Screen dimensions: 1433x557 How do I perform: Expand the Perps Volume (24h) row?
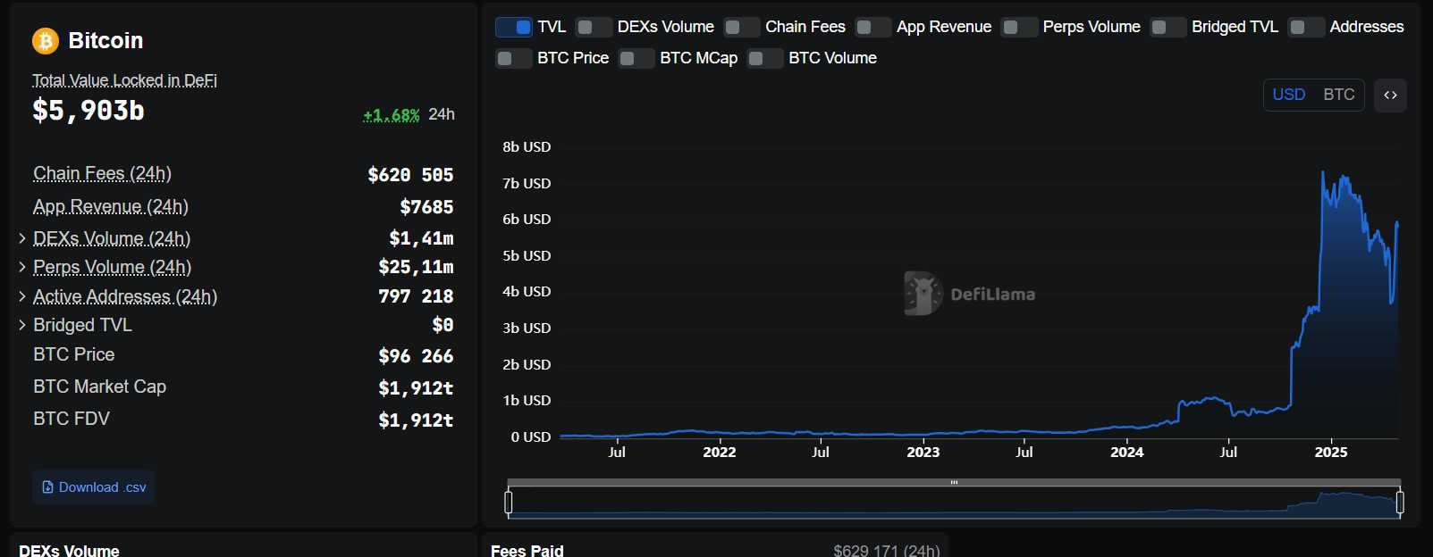click(x=22, y=267)
